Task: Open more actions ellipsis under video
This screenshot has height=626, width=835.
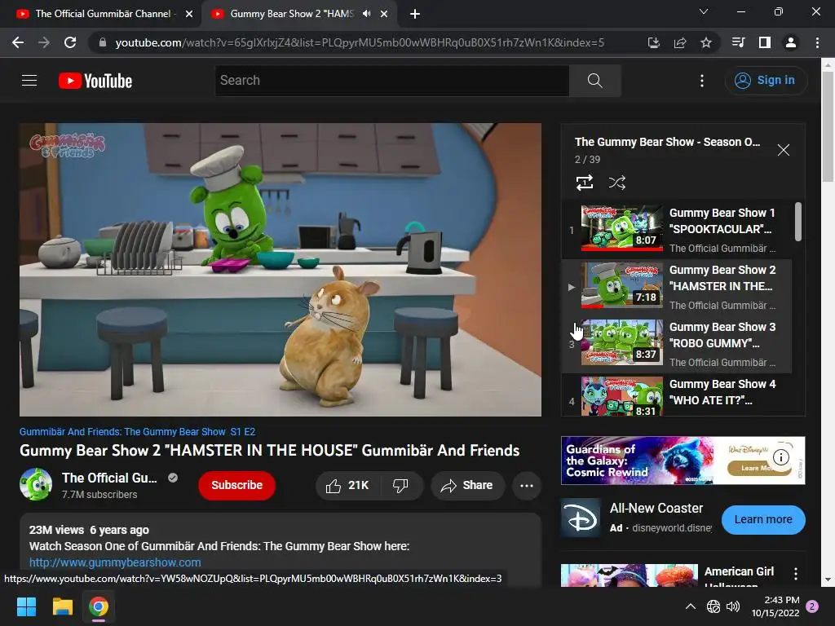Action: pos(527,486)
